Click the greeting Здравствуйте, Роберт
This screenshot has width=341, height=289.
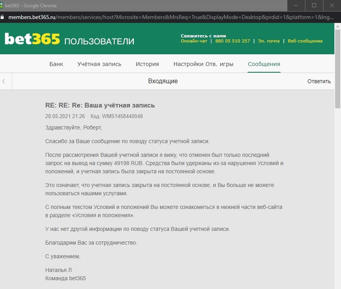tap(73, 128)
